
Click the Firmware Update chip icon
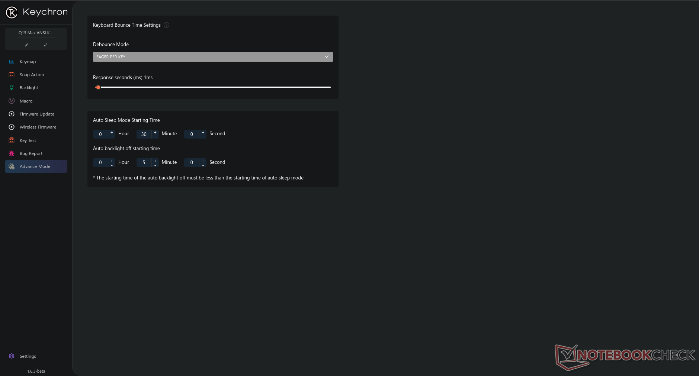click(x=12, y=114)
